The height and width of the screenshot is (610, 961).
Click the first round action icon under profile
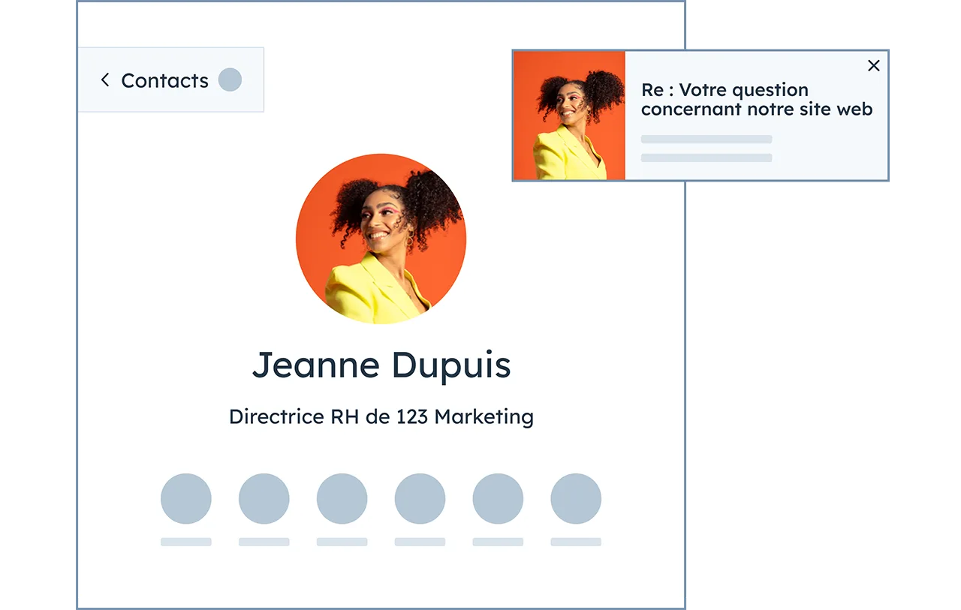(185, 498)
